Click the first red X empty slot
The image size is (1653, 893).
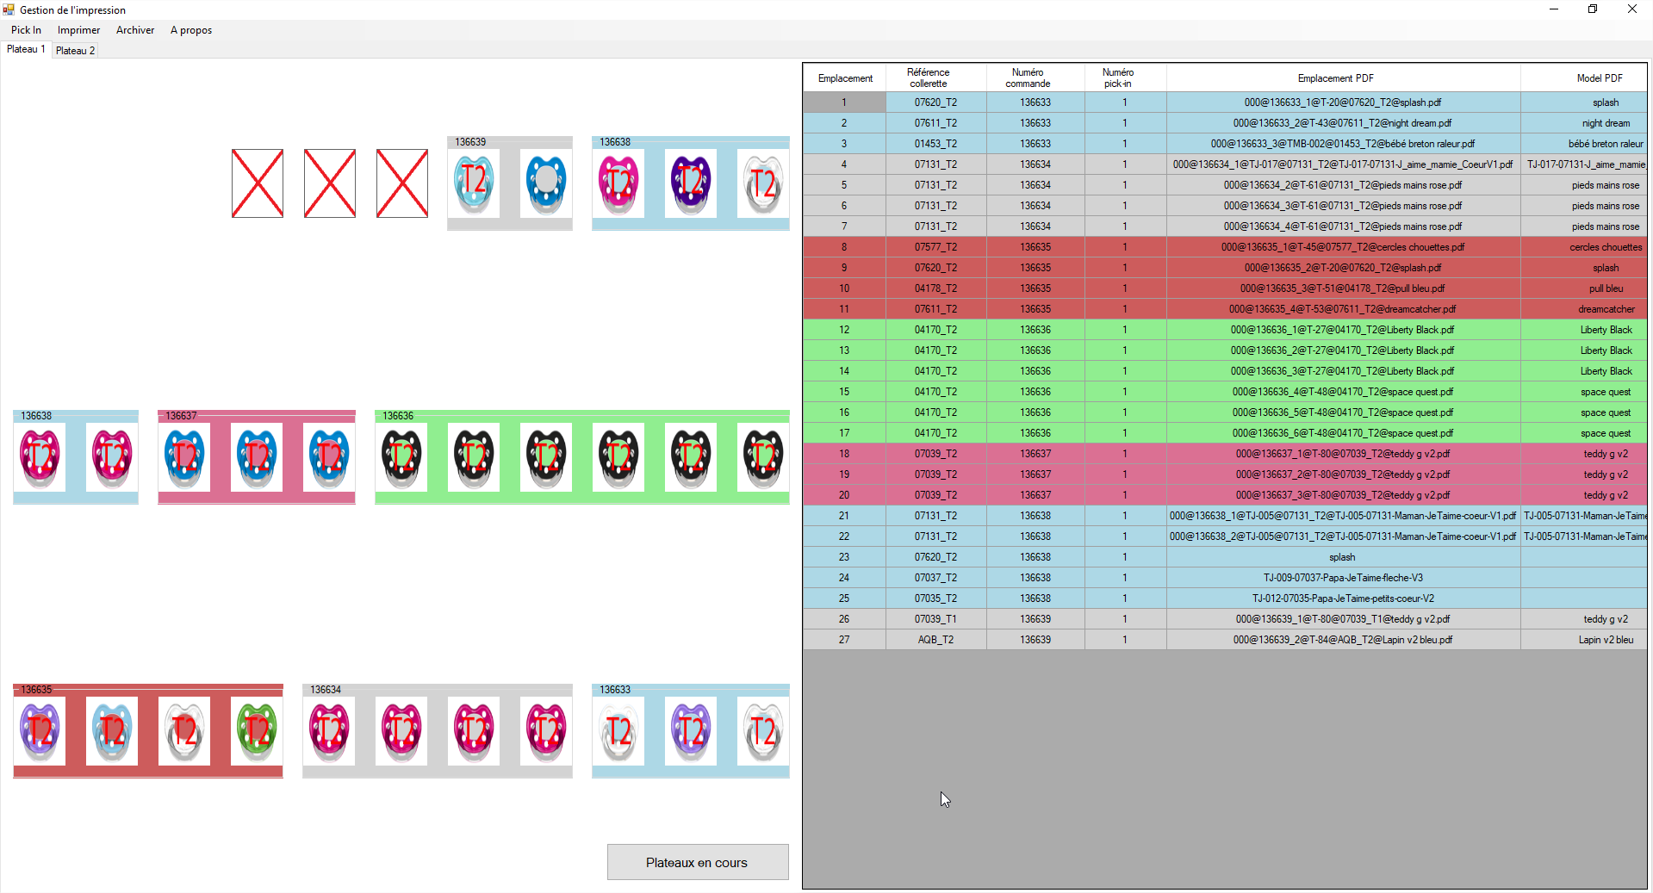[257, 183]
